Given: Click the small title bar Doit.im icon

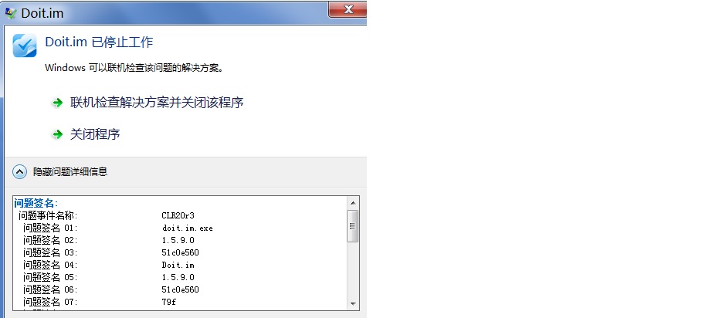Looking at the screenshot, I should (11, 12).
